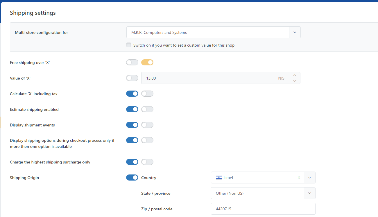Open the Multi-store configuration dropdown

click(208, 32)
